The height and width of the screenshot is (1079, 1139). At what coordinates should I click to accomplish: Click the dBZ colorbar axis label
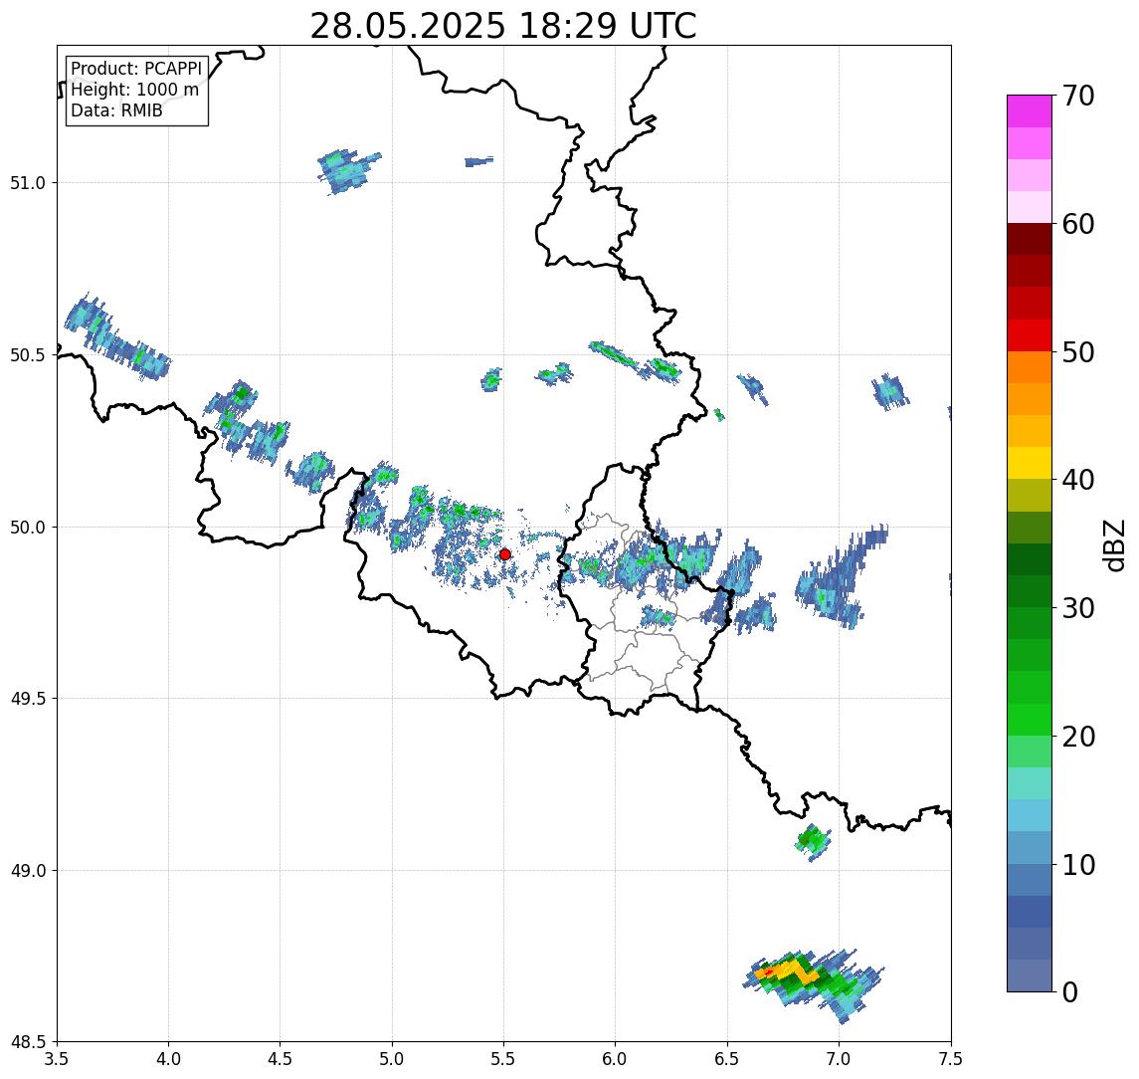point(1114,544)
